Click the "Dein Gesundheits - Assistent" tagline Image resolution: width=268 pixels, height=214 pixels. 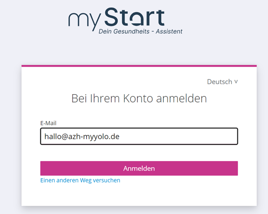click(x=140, y=31)
